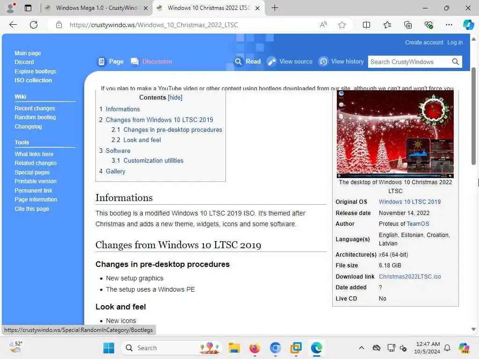Screen dimensions: 479x359
Task: Open the wiki Page tab
Action: click(x=110, y=62)
